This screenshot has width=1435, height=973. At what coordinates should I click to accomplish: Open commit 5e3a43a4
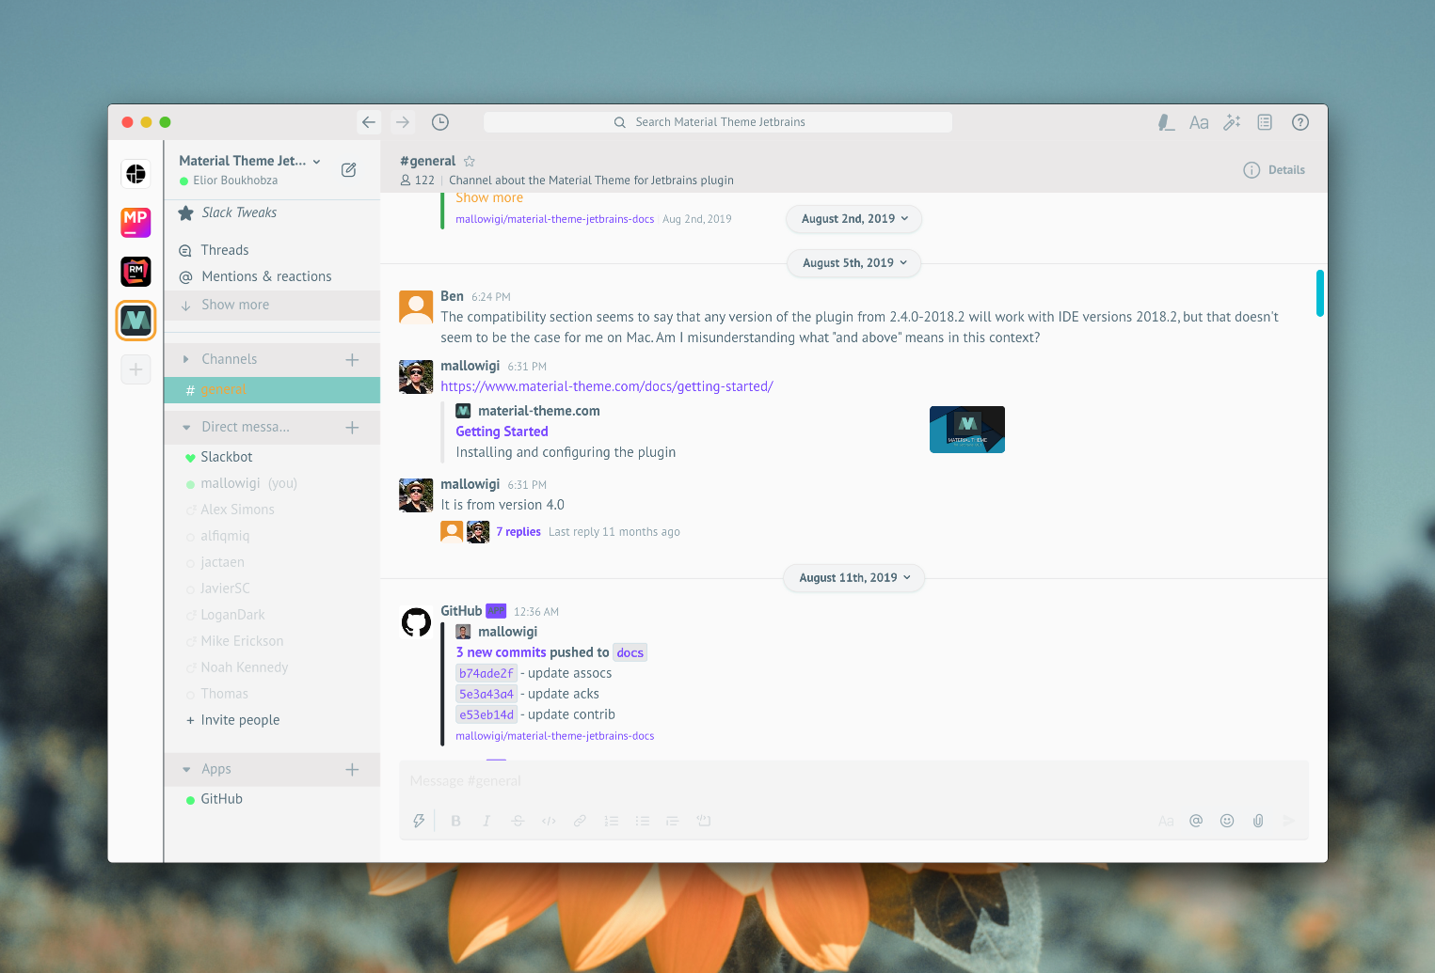(x=486, y=694)
